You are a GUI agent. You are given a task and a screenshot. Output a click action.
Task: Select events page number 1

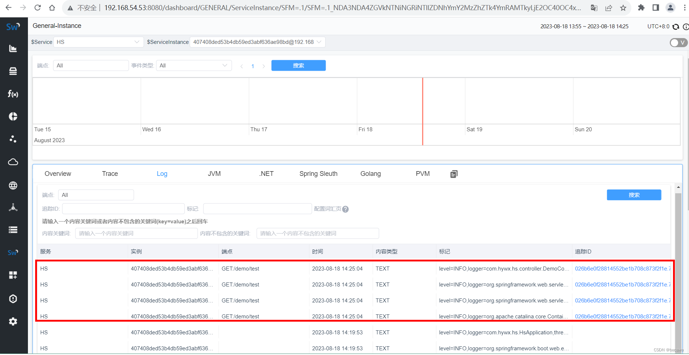click(x=253, y=66)
